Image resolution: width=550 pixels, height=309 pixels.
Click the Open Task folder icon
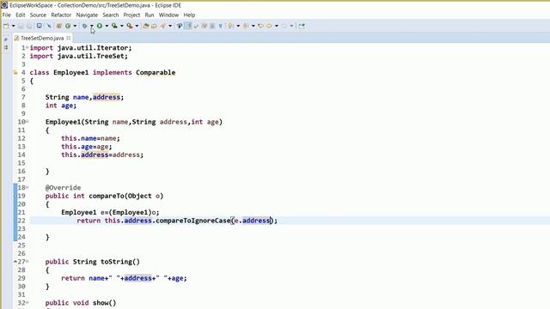pyautogui.click(x=154, y=26)
